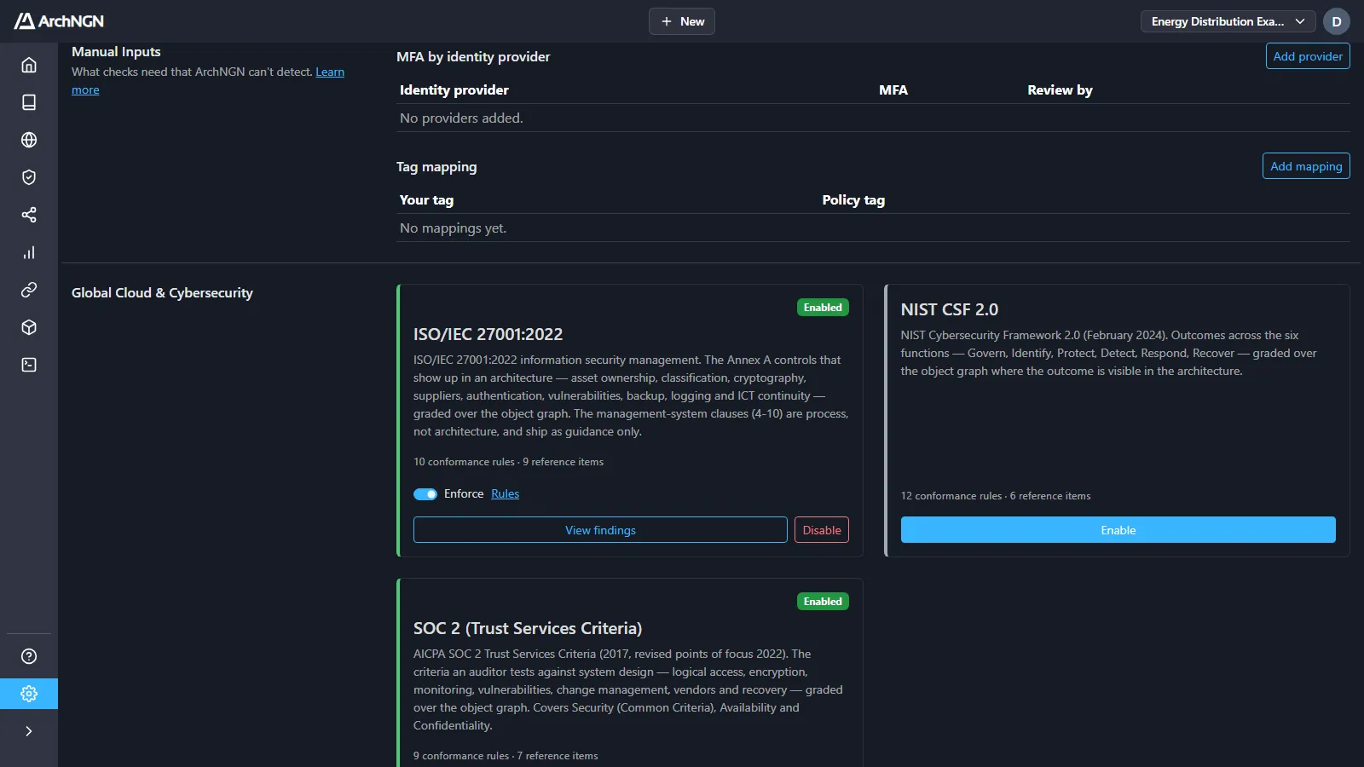Open the user avatar D menu

(x=1337, y=21)
